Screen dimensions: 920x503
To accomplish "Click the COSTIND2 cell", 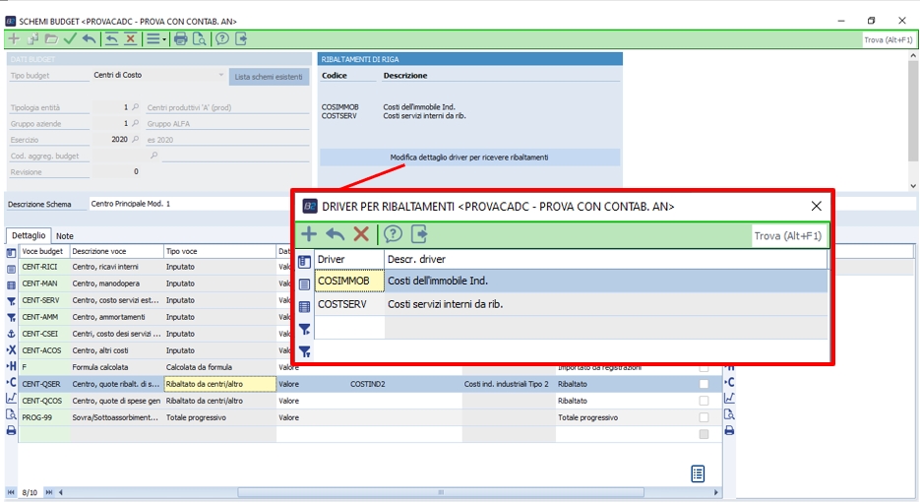I will click(405, 384).
